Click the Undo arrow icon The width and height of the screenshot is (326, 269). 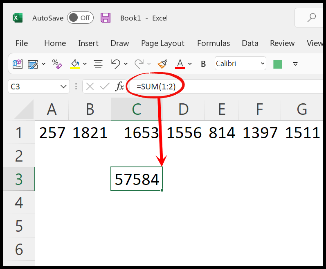tap(116, 64)
